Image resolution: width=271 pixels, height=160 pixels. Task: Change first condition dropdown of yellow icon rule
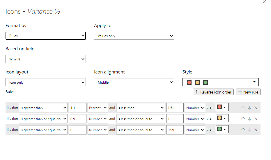click(43, 119)
